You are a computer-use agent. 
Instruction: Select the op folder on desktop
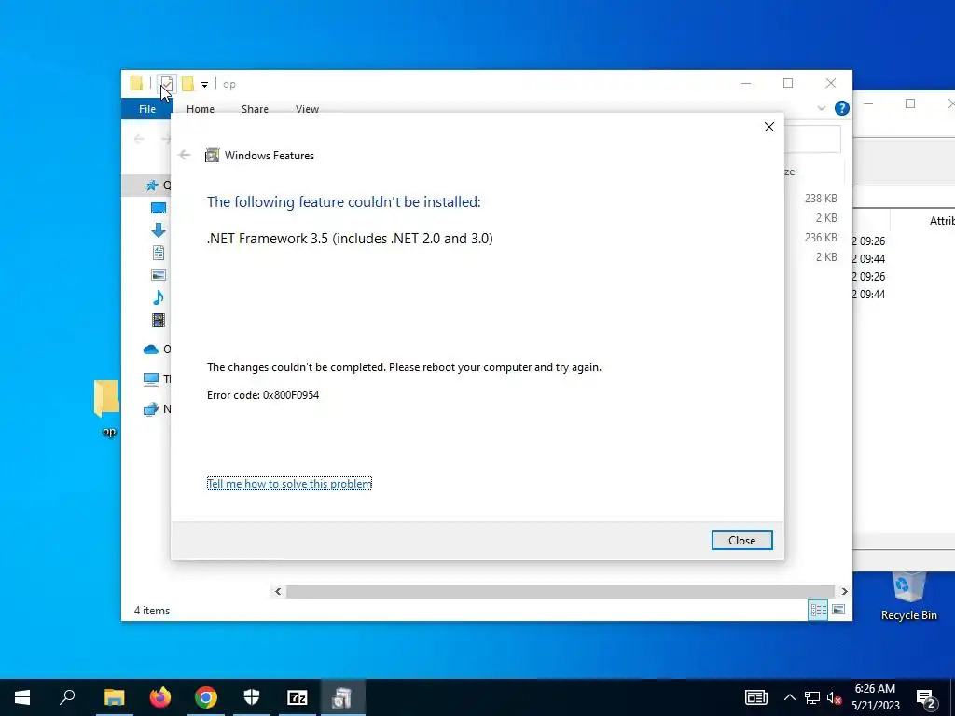pyautogui.click(x=108, y=408)
